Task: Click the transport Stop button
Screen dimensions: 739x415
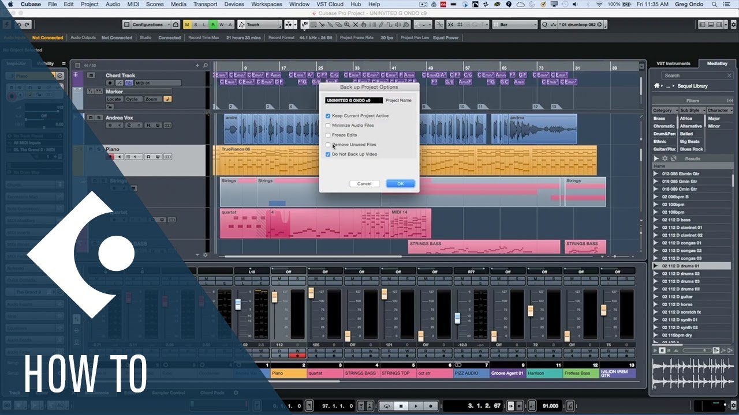Action: pyautogui.click(x=402, y=406)
